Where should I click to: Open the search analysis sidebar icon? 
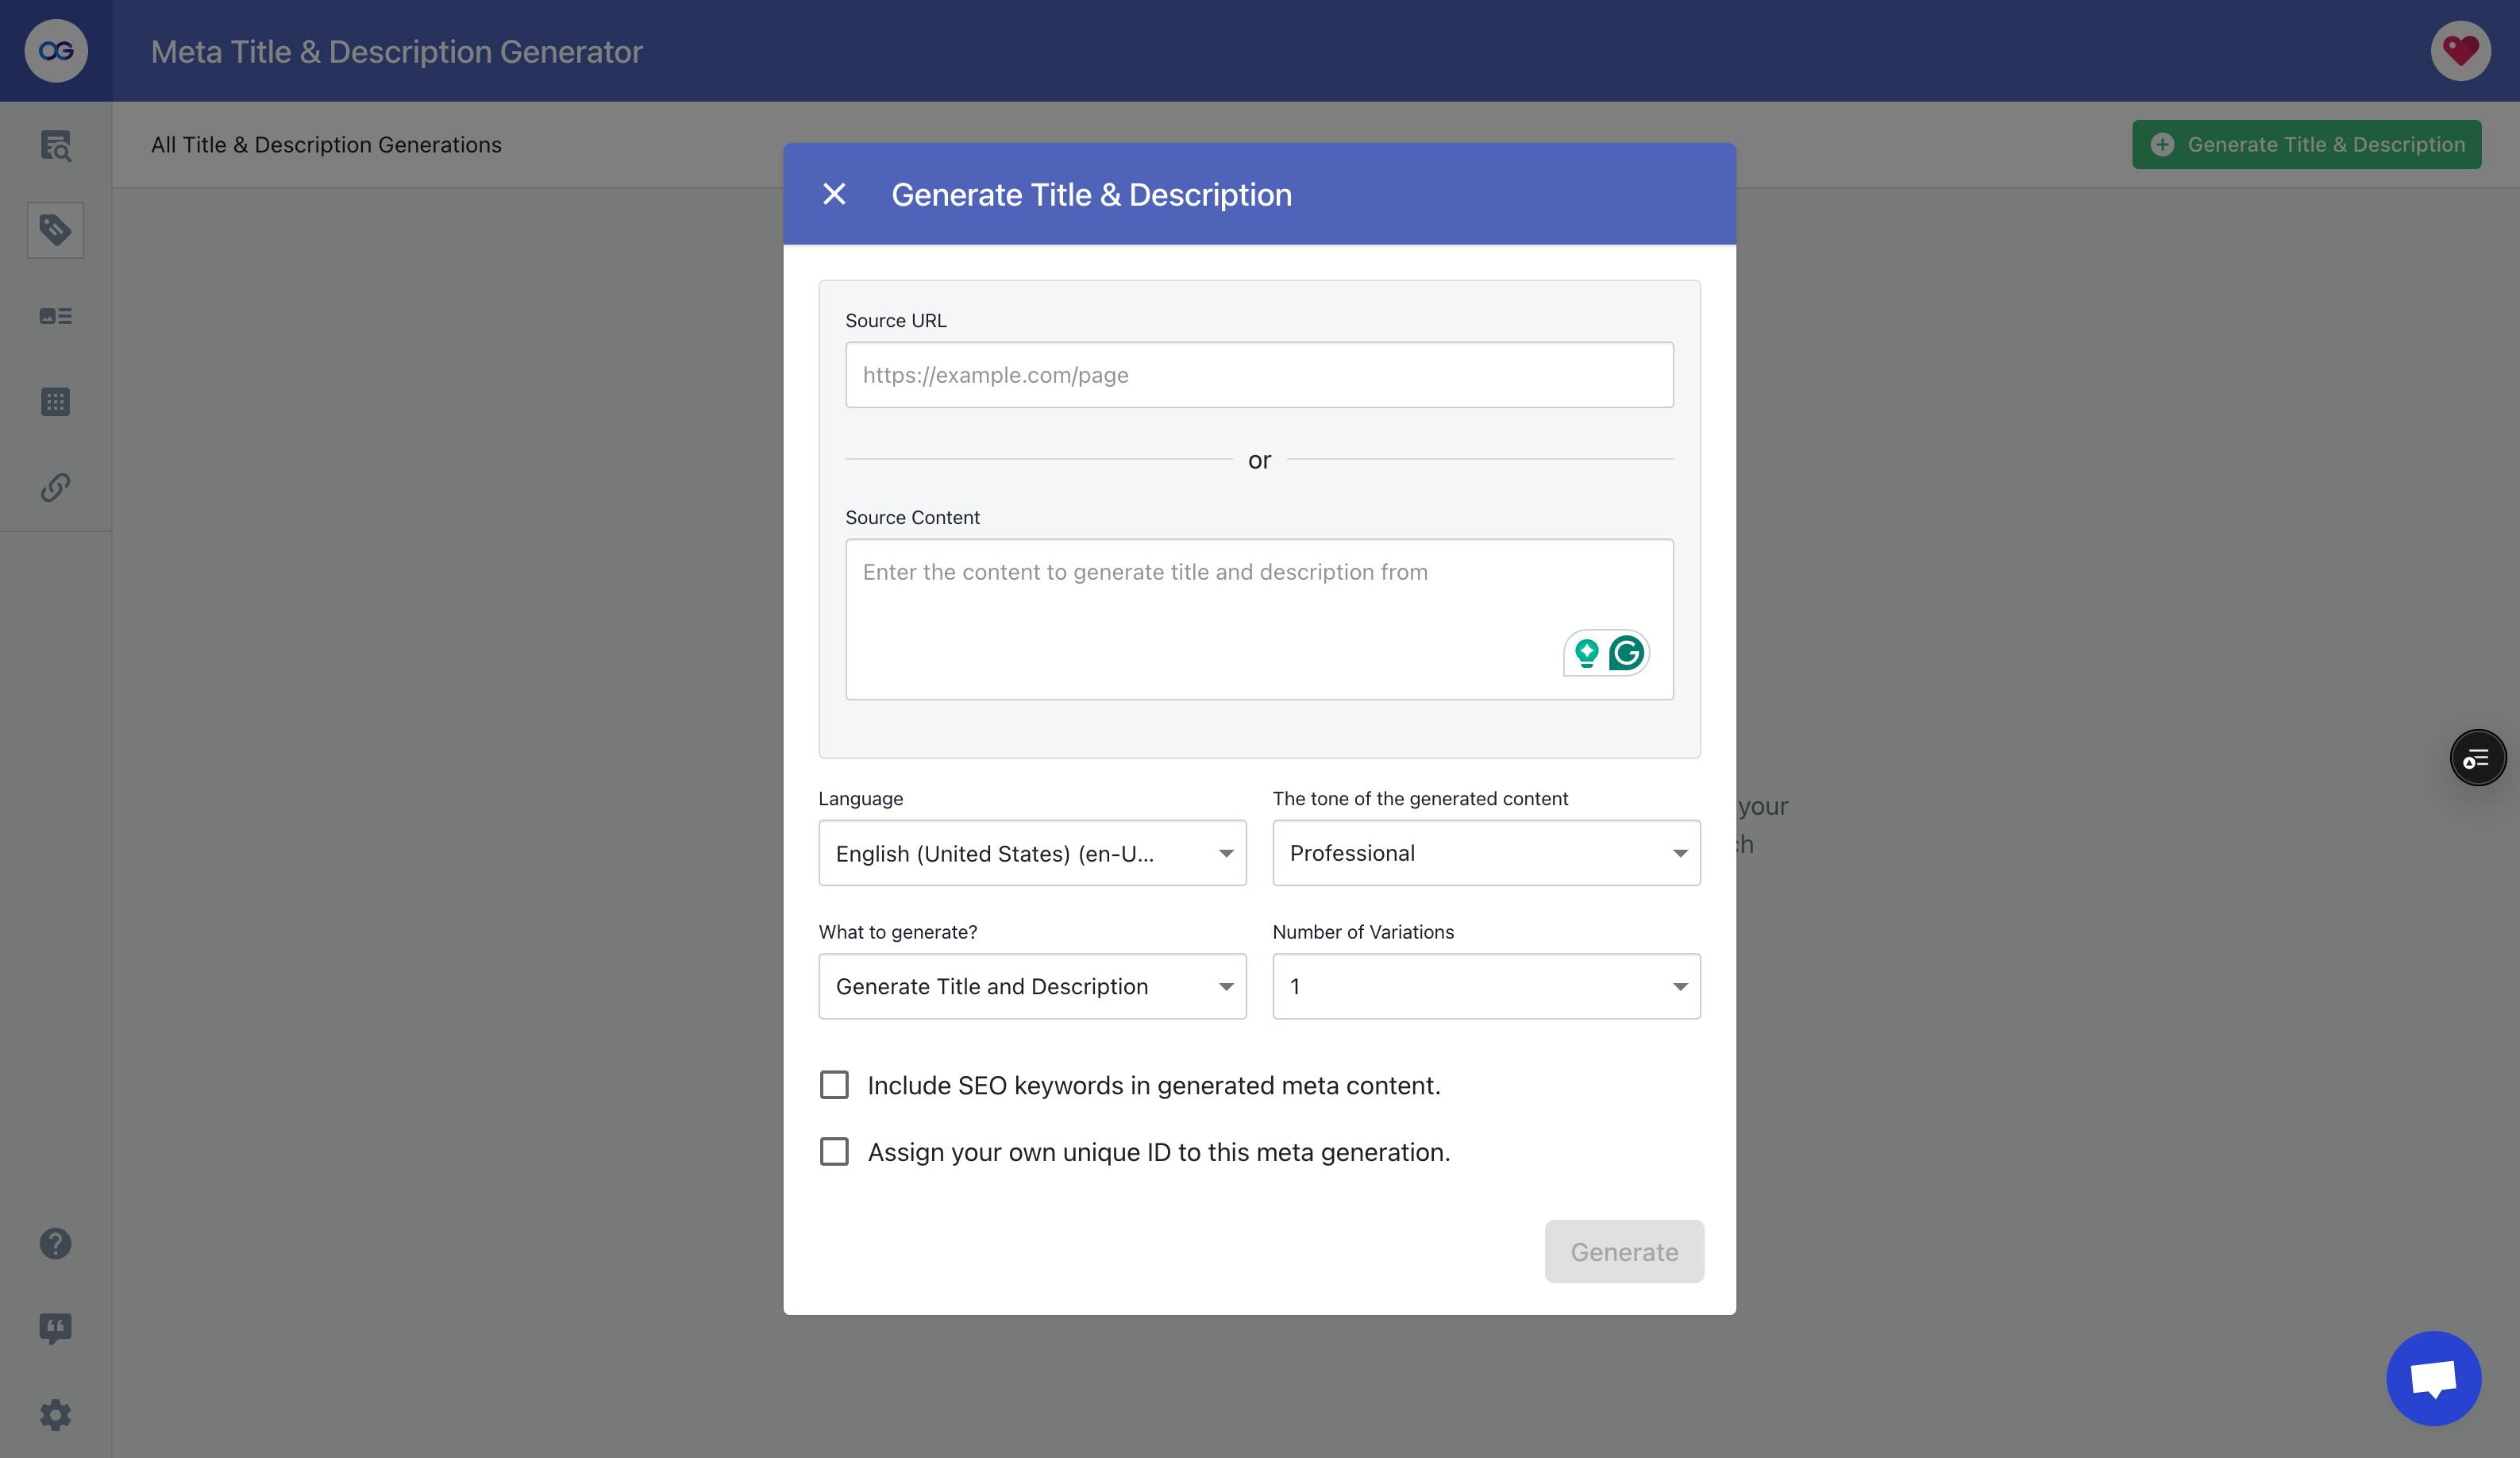click(56, 146)
